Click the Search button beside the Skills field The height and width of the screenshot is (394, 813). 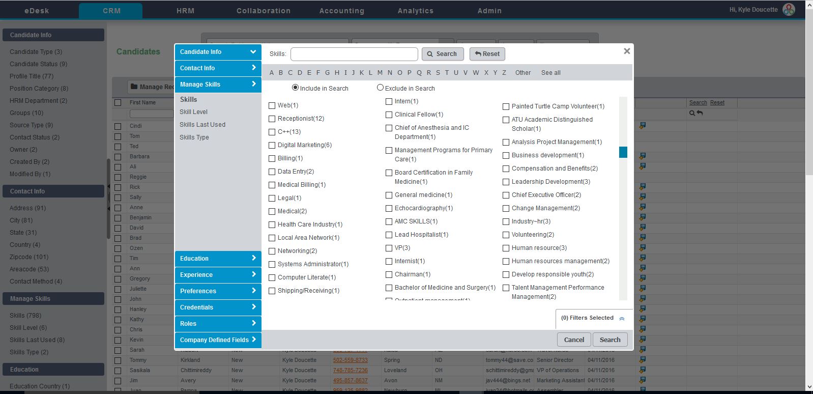442,54
